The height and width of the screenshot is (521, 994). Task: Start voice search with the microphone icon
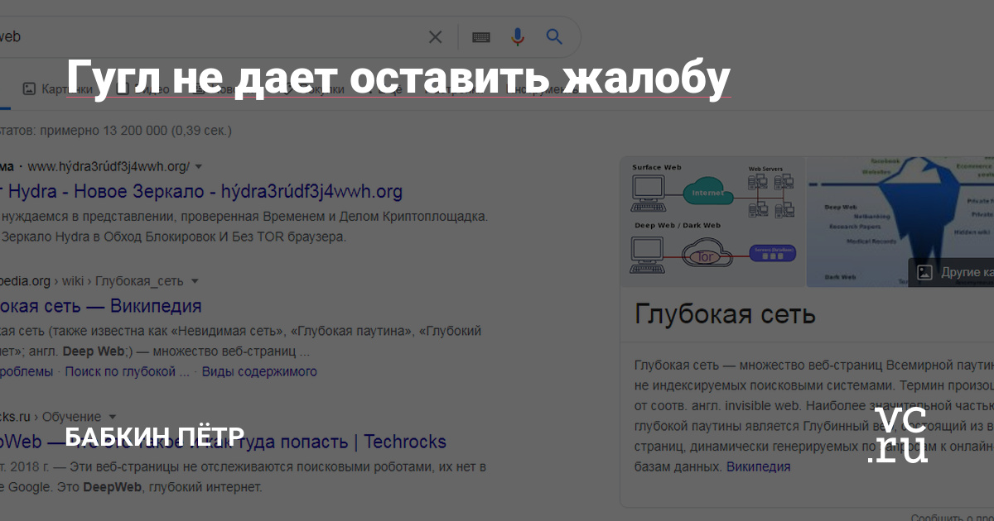click(518, 37)
